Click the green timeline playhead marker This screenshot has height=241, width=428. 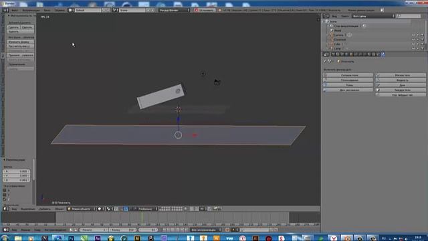142,218
